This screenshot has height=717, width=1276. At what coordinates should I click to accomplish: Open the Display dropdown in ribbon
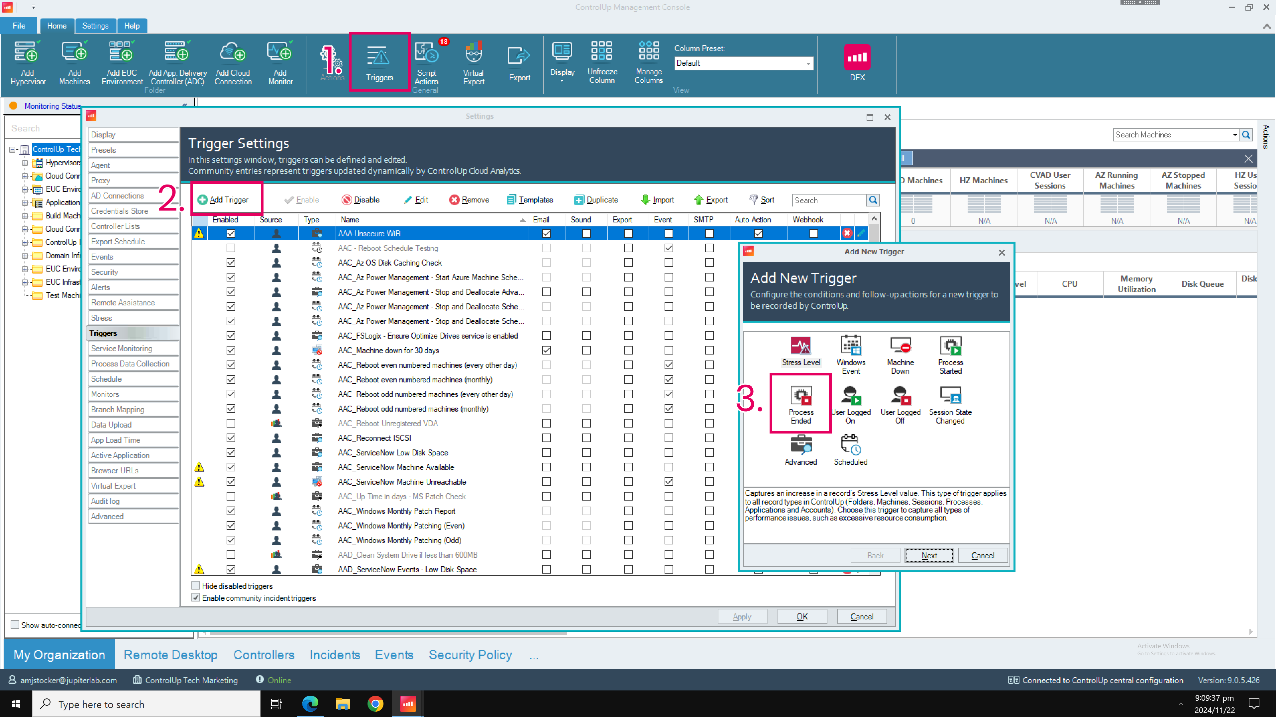[x=562, y=62]
